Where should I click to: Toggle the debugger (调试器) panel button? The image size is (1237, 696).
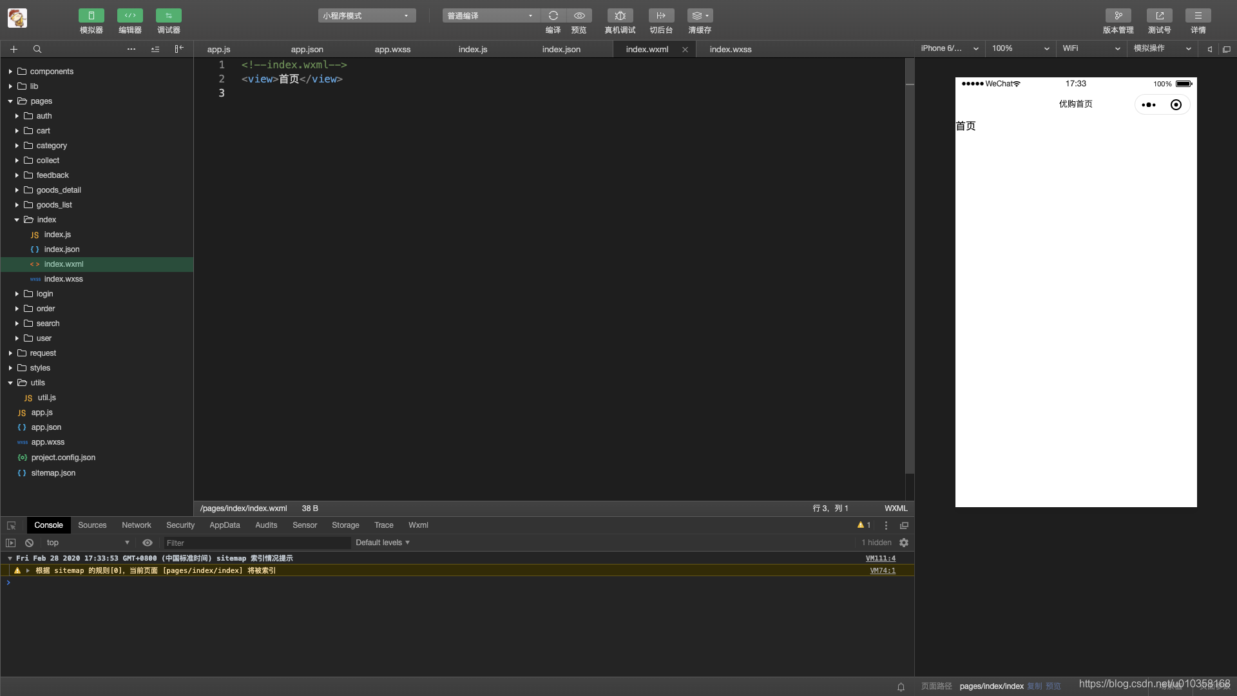pyautogui.click(x=168, y=15)
